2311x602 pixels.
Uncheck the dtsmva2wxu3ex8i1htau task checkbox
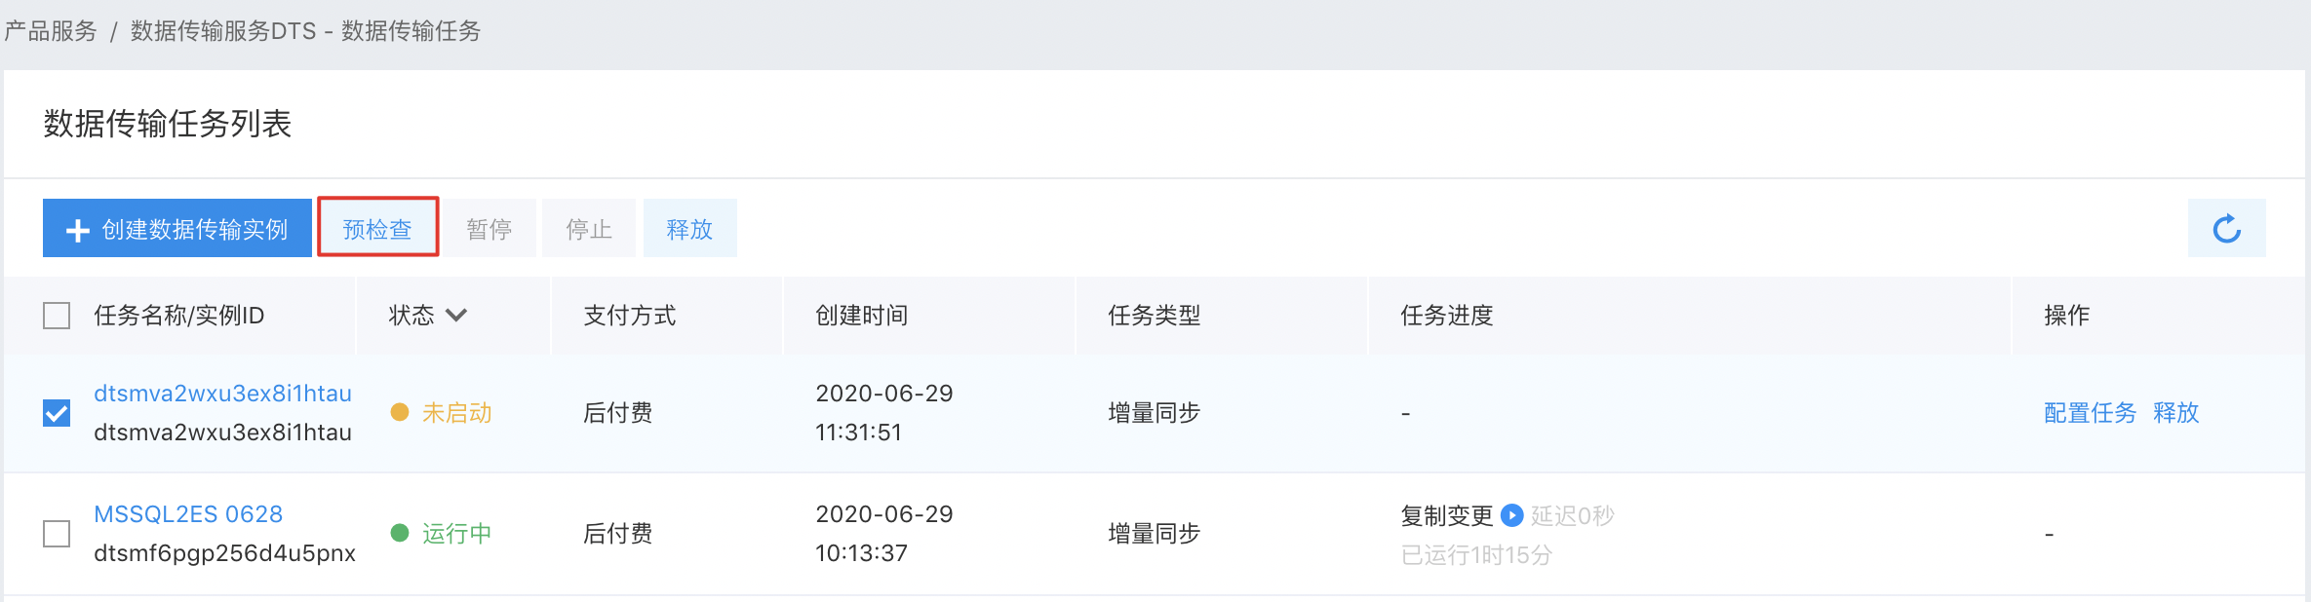(57, 413)
